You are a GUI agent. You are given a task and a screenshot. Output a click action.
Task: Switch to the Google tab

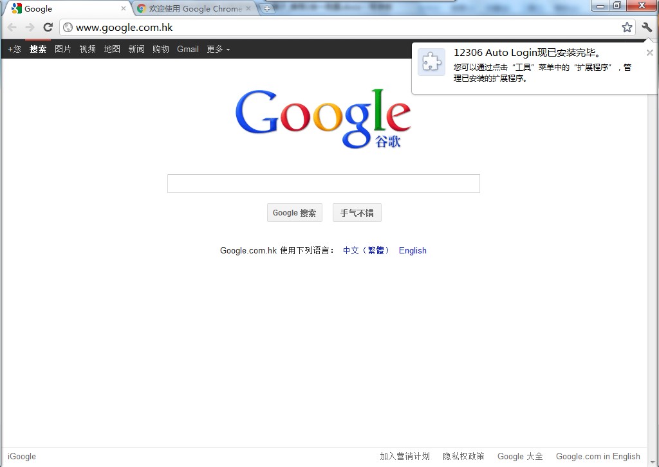[68, 8]
